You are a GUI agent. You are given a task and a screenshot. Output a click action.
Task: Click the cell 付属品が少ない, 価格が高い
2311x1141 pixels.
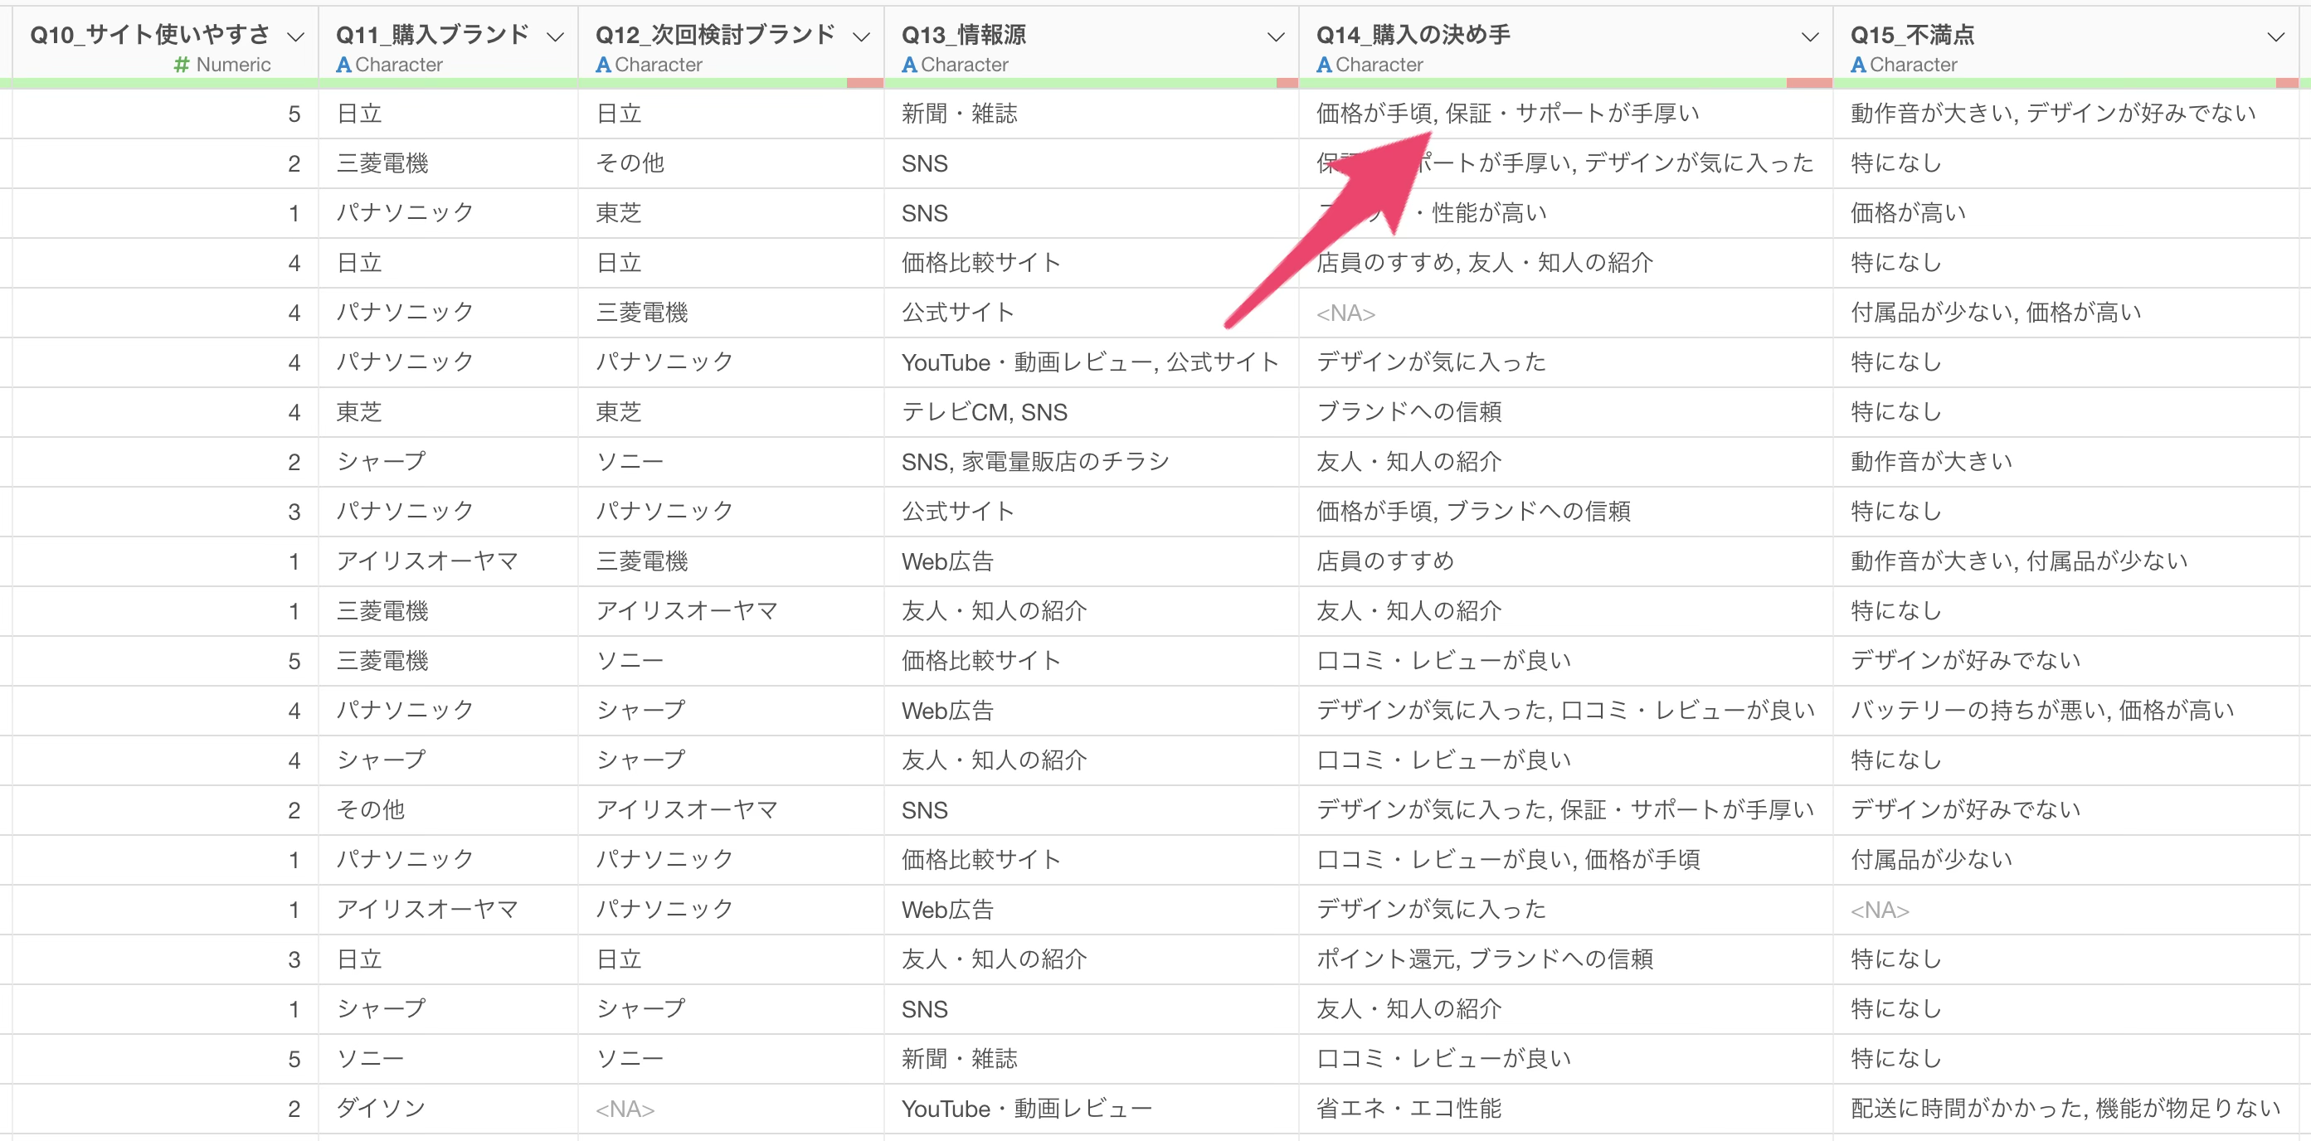coord(2065,313)
